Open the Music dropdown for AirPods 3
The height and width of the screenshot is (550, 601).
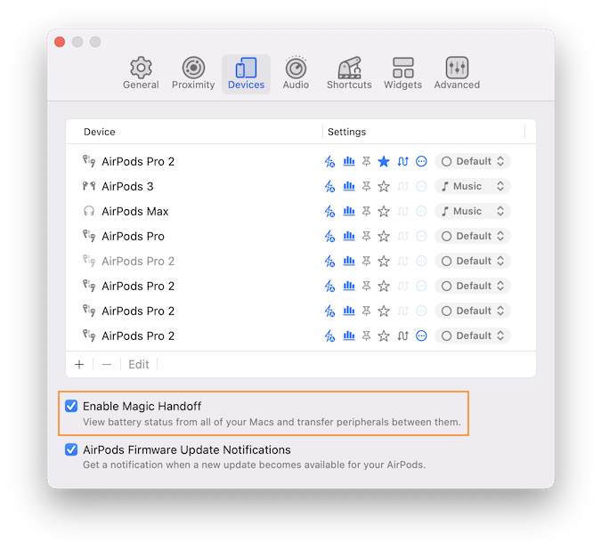click(473, 187)
